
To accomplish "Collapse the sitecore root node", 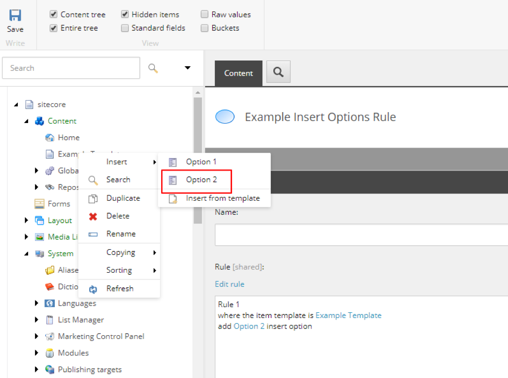I will point(15,104).
